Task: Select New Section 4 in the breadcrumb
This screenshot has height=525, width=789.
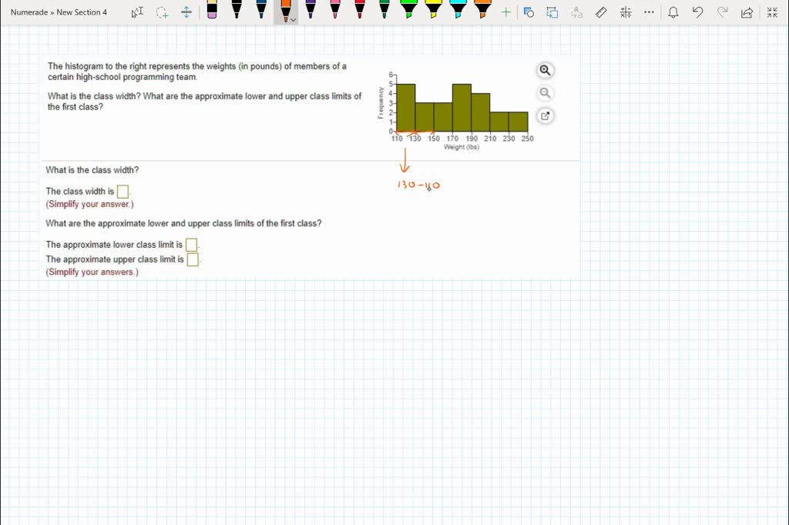Action: pos(81,12)
